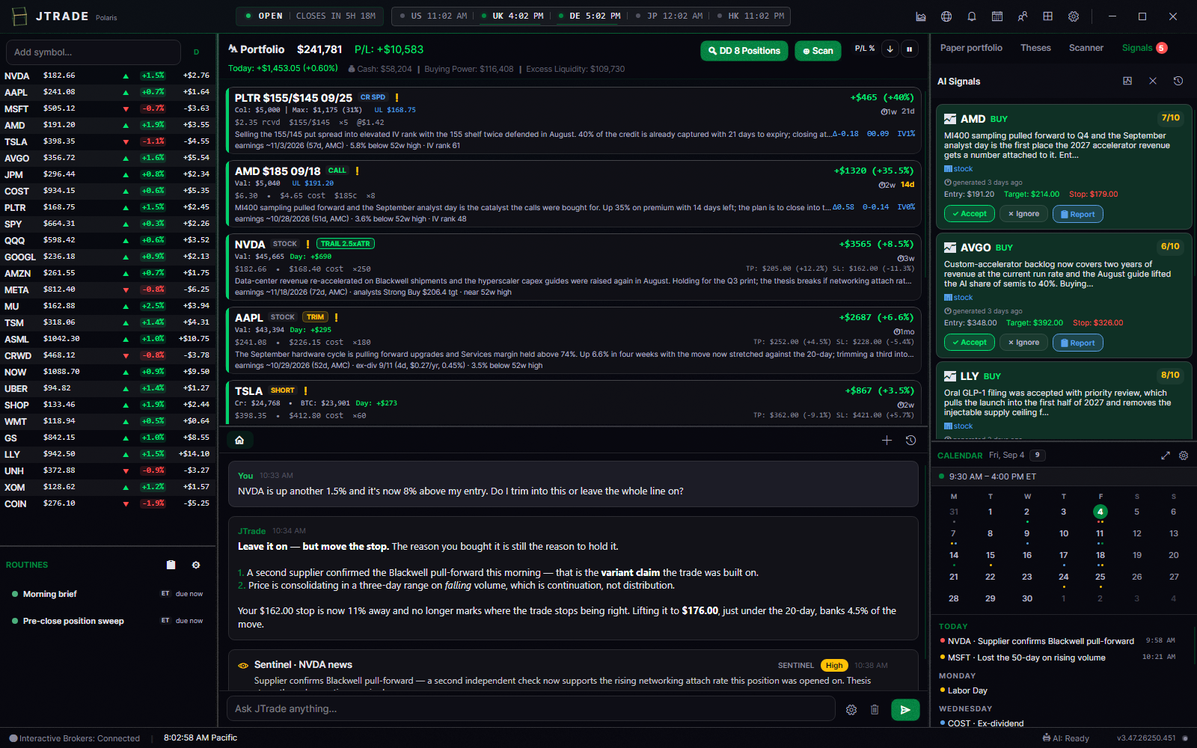Focus the Add symbol input
Viewport: 1197px width, 748px height.
(x=94, y=52)
